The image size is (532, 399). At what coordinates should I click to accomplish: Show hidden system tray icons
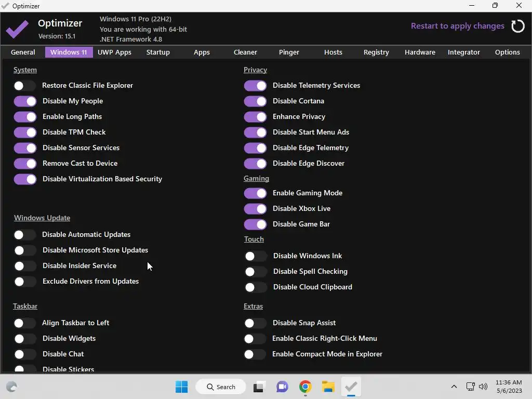click(x=454, y=387)
